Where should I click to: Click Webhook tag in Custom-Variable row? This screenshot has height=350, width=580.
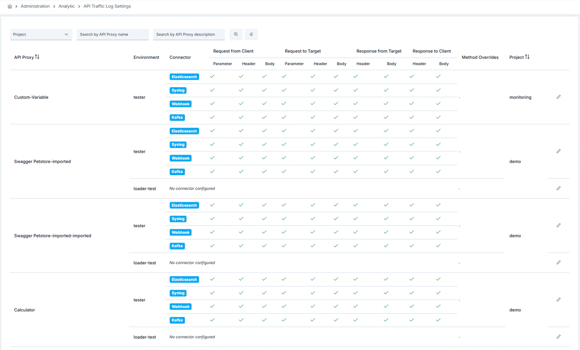click(180, 104)
